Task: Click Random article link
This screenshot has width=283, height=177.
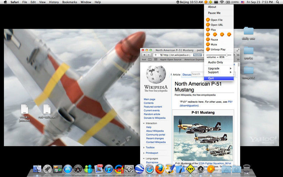Action: pyautogui.click(x=152, y=114)
